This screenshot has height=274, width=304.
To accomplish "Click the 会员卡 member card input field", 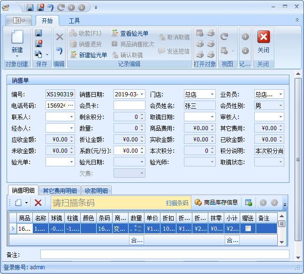I will tap(129, 106).
